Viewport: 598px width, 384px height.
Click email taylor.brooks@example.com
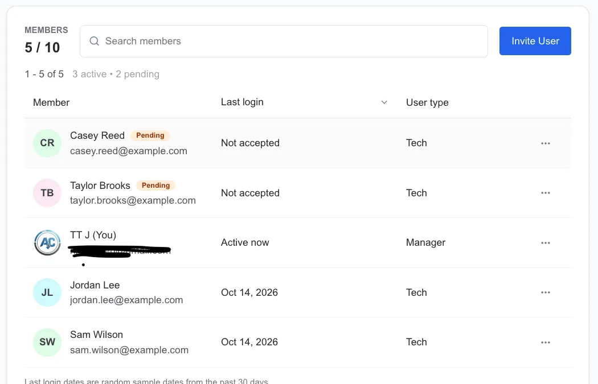click(x=133, y=200)
